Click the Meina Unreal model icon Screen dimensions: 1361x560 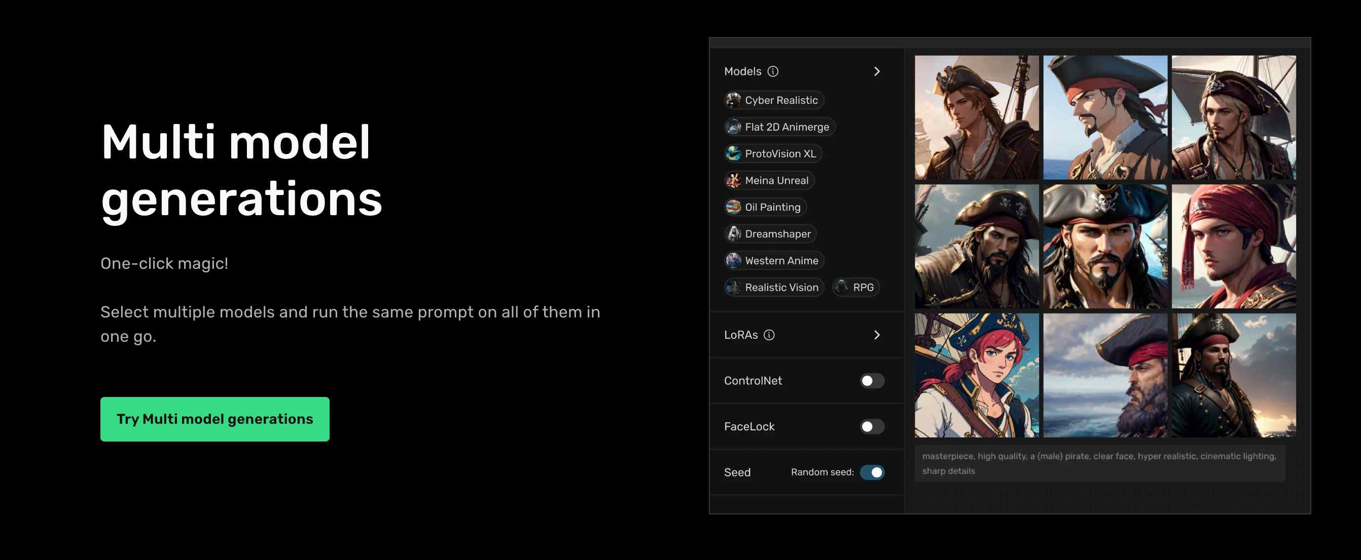[733, 181]
